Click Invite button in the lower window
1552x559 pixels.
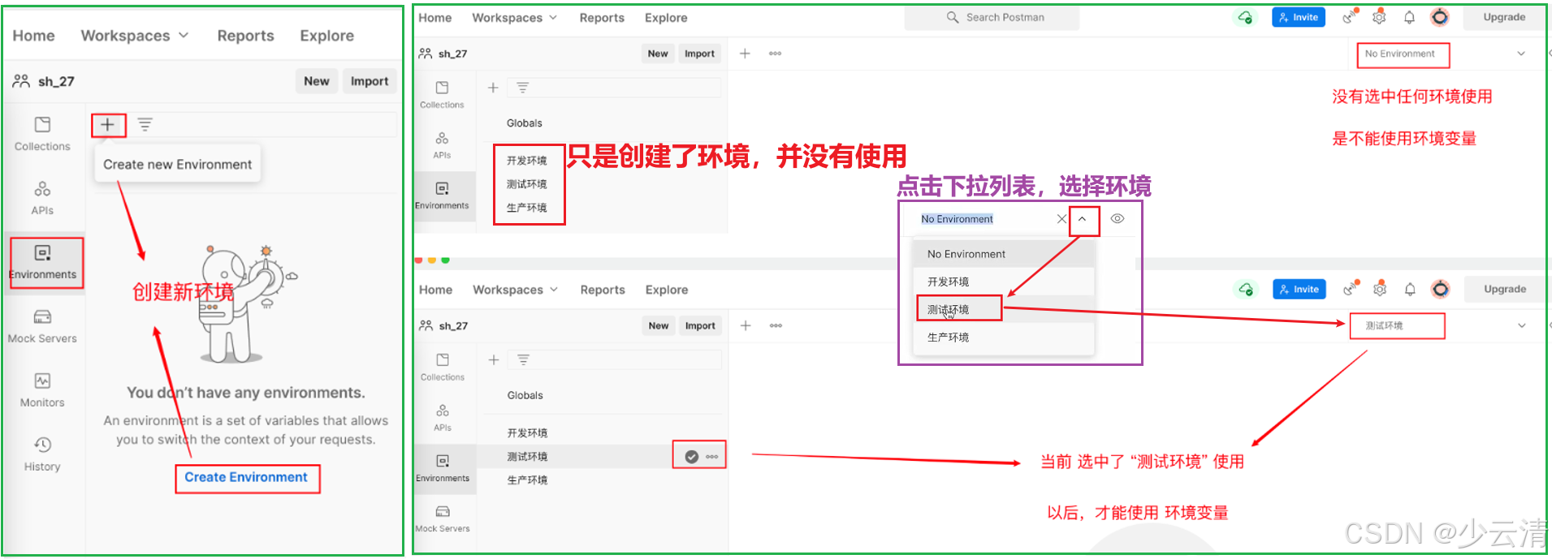click(1299, 289)
